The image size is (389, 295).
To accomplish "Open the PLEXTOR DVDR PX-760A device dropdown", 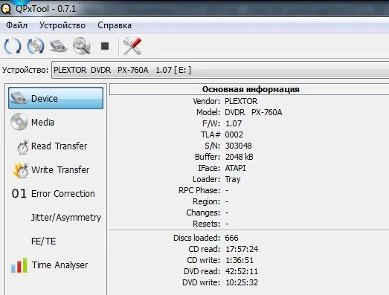I will pos(220,70).
